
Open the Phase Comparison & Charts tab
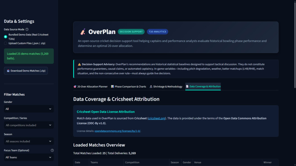click(x=129, y=86)
